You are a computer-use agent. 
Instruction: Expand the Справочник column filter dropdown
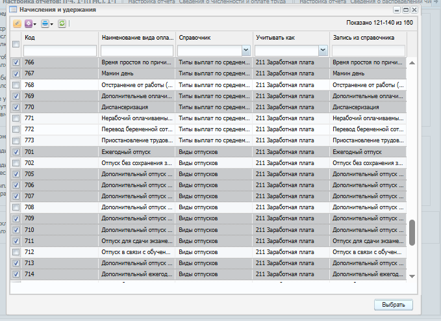click(246, 50)
